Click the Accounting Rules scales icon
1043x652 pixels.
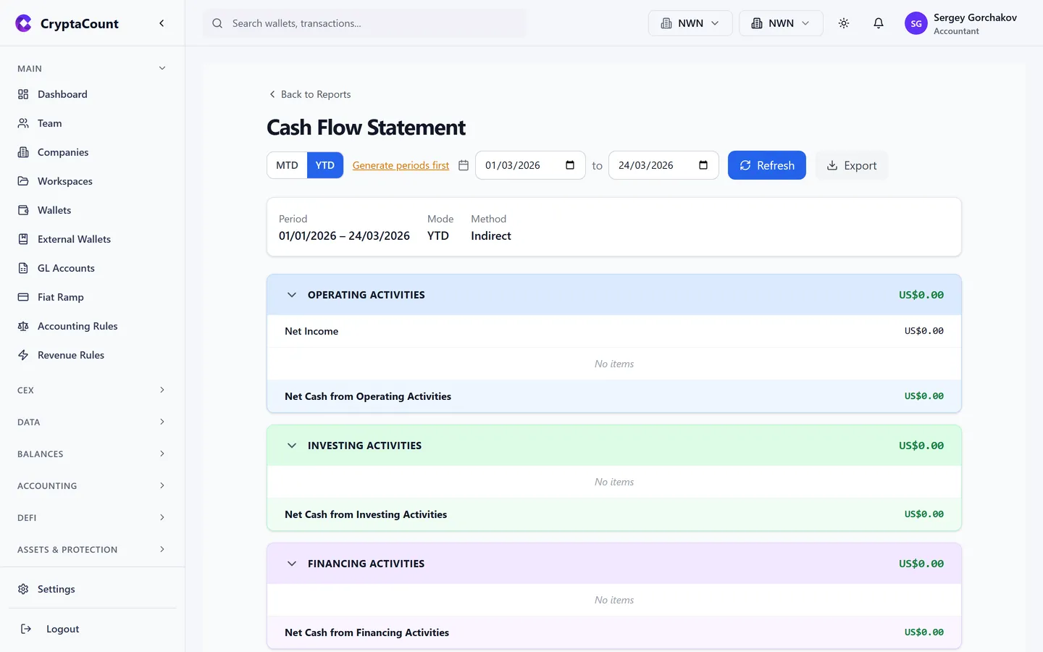(23, 326)
